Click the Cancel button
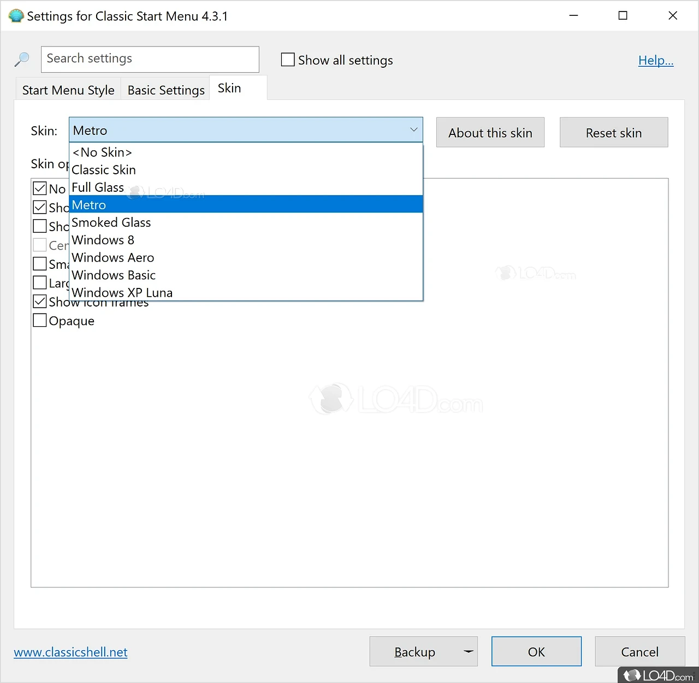The width and height of the screenshot is (699, 683). (x=639, y=652)
